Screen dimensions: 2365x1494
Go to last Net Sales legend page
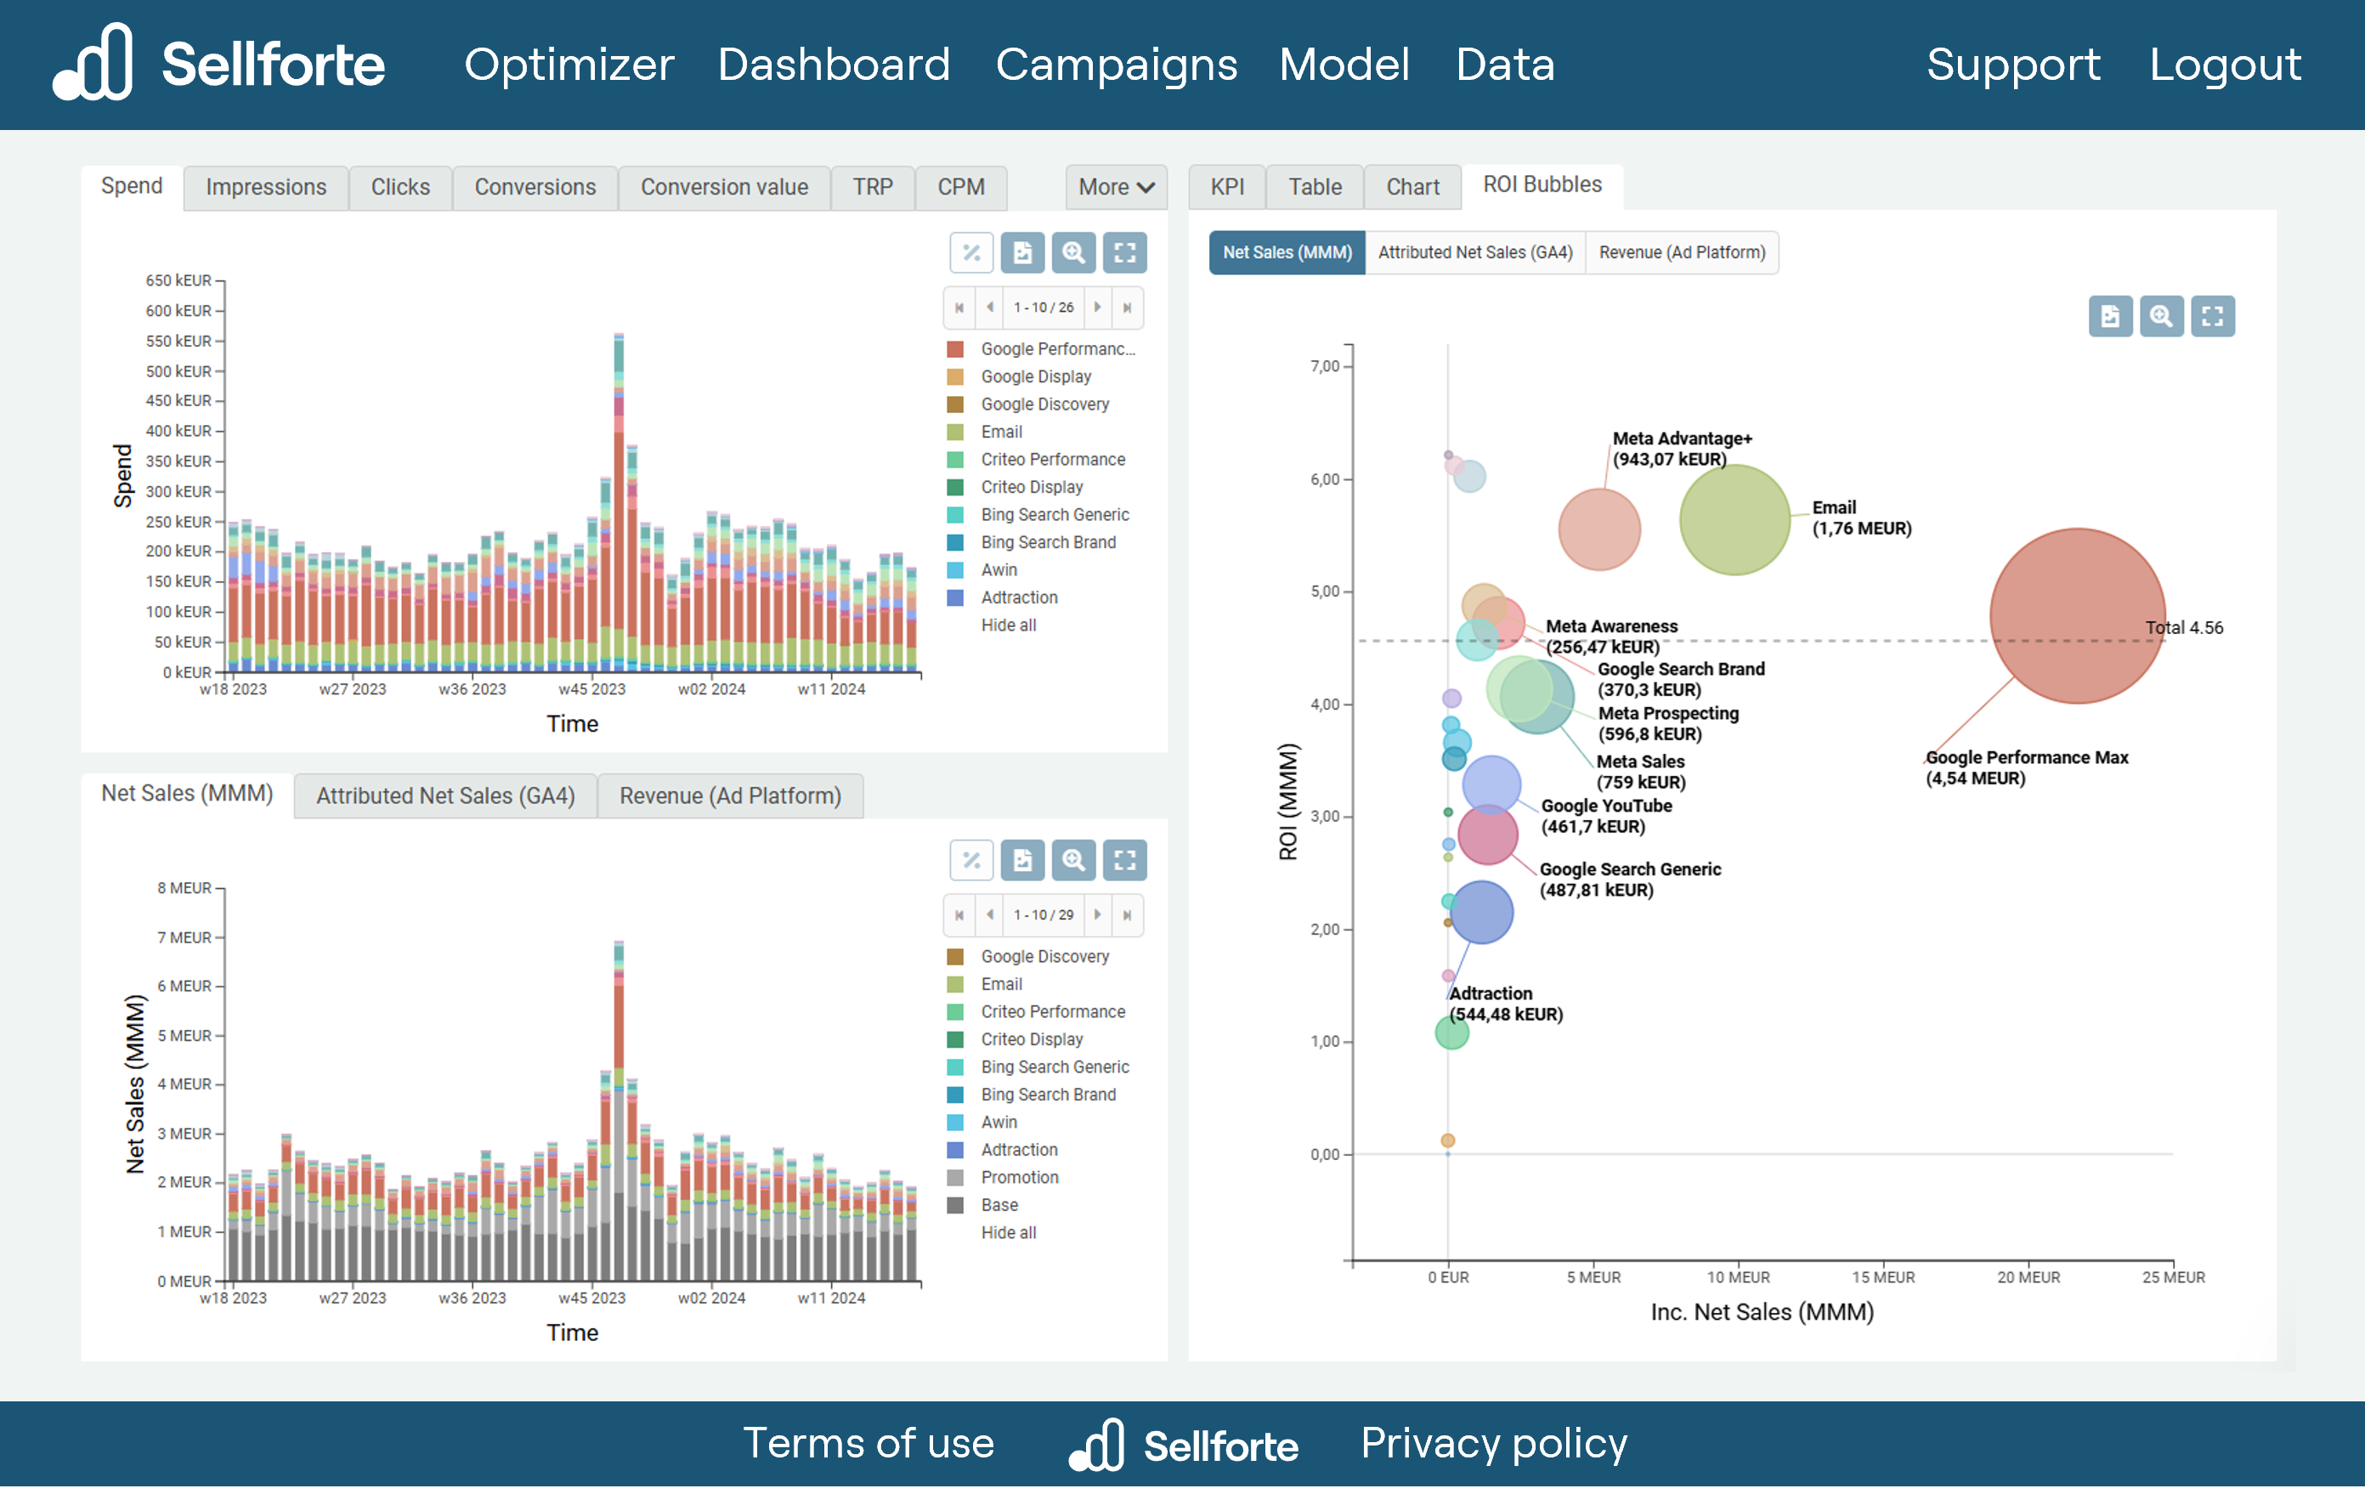(x=1127, y=914)
